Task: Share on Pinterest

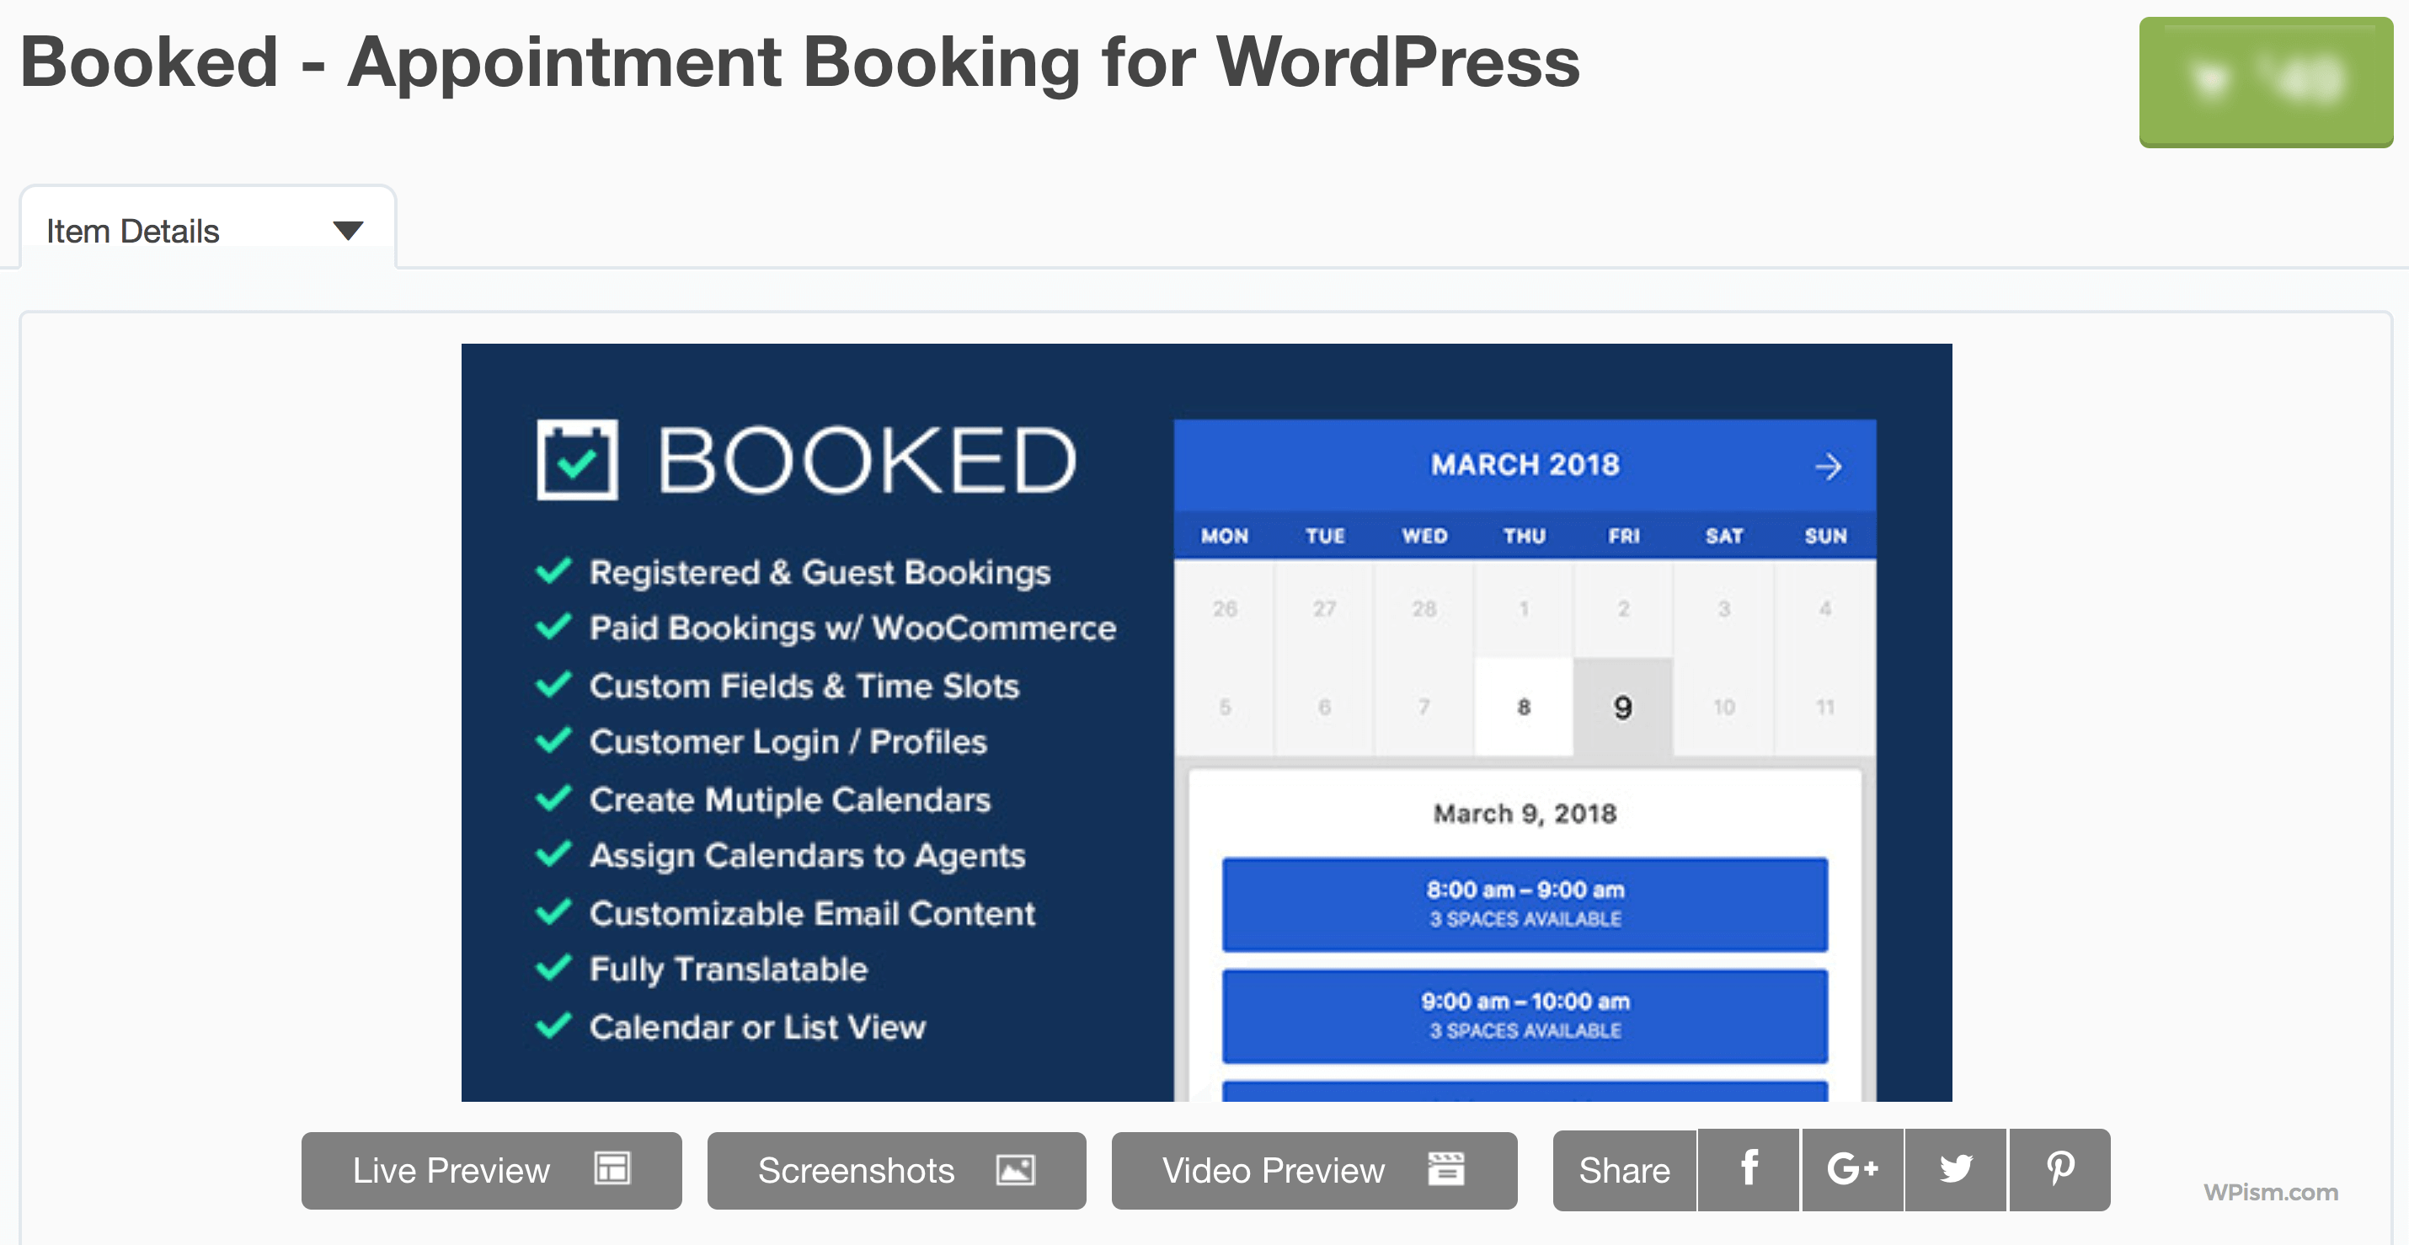Action: click(x=2060, y=1170)
